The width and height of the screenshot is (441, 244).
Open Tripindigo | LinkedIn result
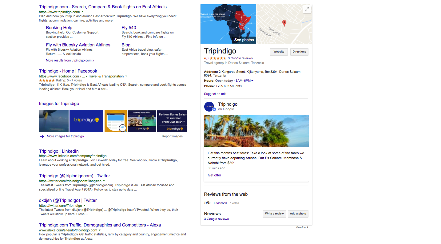59,151
